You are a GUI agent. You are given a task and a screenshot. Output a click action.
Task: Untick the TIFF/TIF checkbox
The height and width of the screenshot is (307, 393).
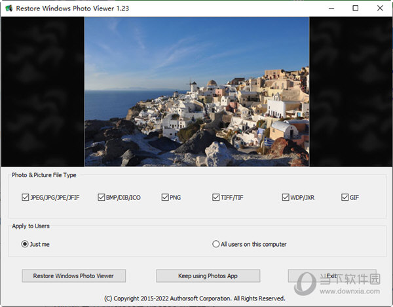215,197
